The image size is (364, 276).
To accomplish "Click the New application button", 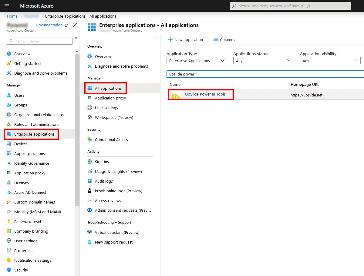I will tap(186, 39).
